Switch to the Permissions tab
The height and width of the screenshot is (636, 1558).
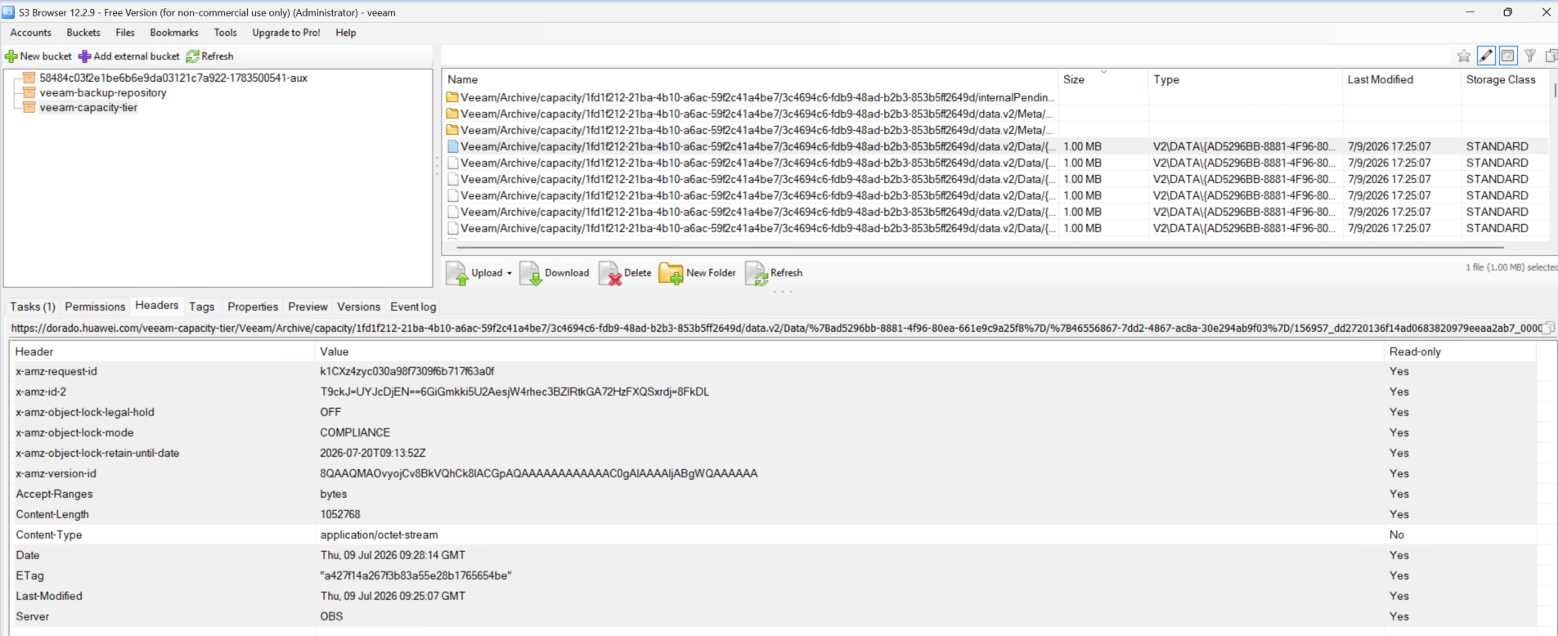95,307
